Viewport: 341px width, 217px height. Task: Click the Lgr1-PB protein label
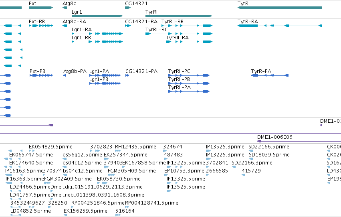click(x=99, y=79)
